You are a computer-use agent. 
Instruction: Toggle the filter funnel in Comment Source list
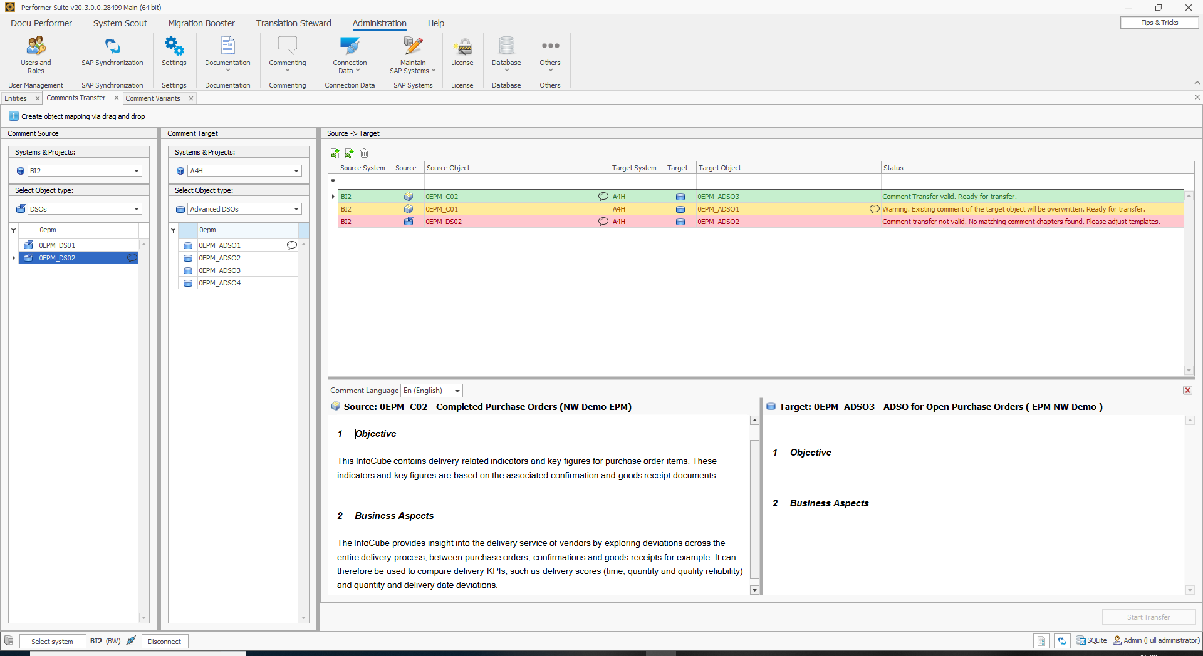[13, 230]
